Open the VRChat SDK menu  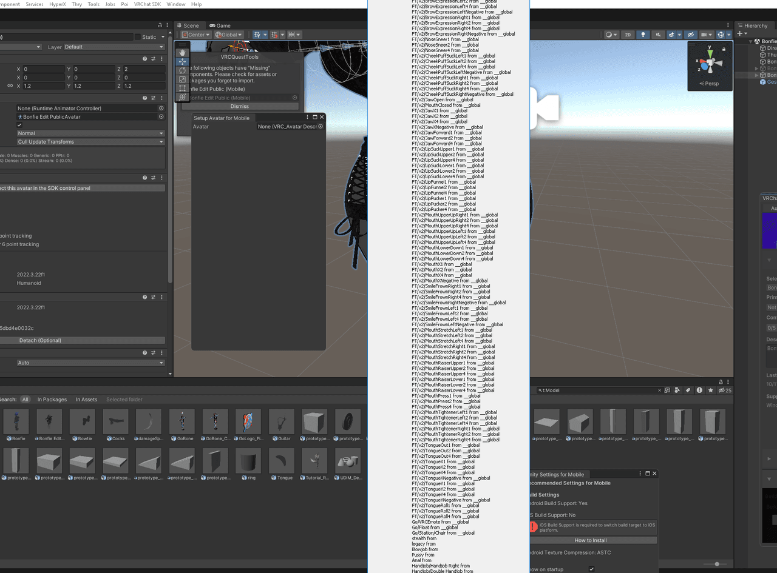(148, 4)
